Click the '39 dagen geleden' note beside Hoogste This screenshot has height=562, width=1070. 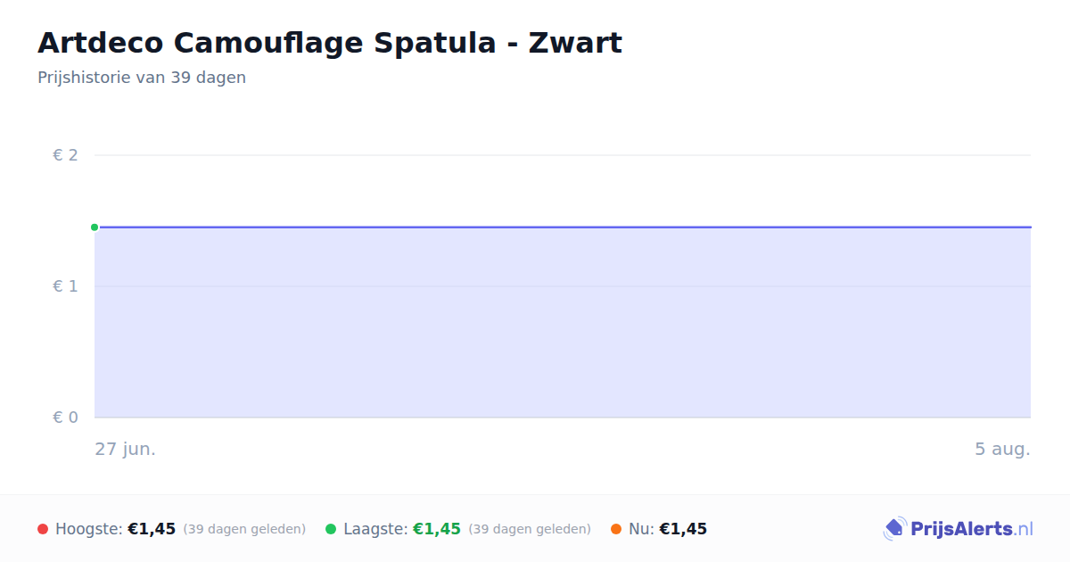(x=244, y=529)
